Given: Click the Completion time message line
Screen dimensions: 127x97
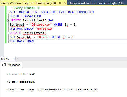Looking at the screenshot, I should [52, 90].
